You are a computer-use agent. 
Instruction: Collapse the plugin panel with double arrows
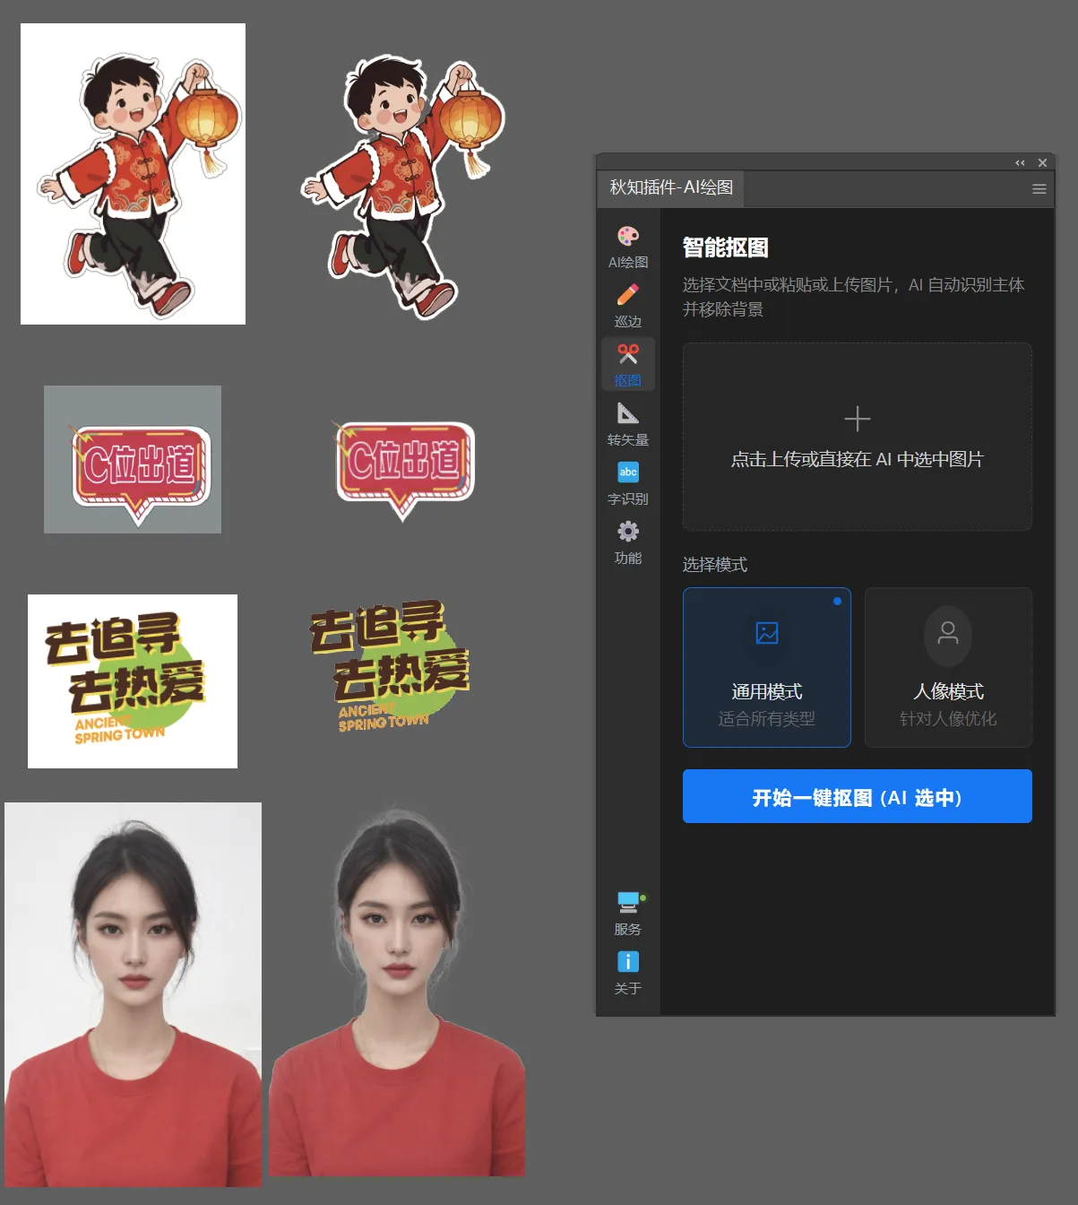point(1020,162)
